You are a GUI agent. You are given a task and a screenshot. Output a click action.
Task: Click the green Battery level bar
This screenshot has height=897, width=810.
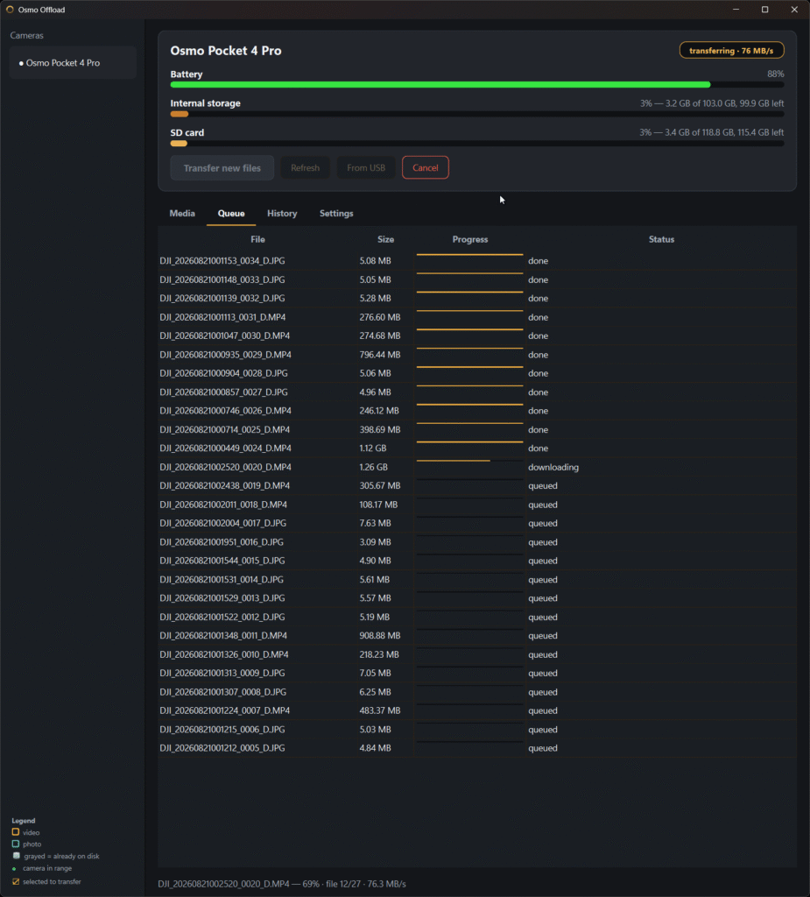[440, 85]
